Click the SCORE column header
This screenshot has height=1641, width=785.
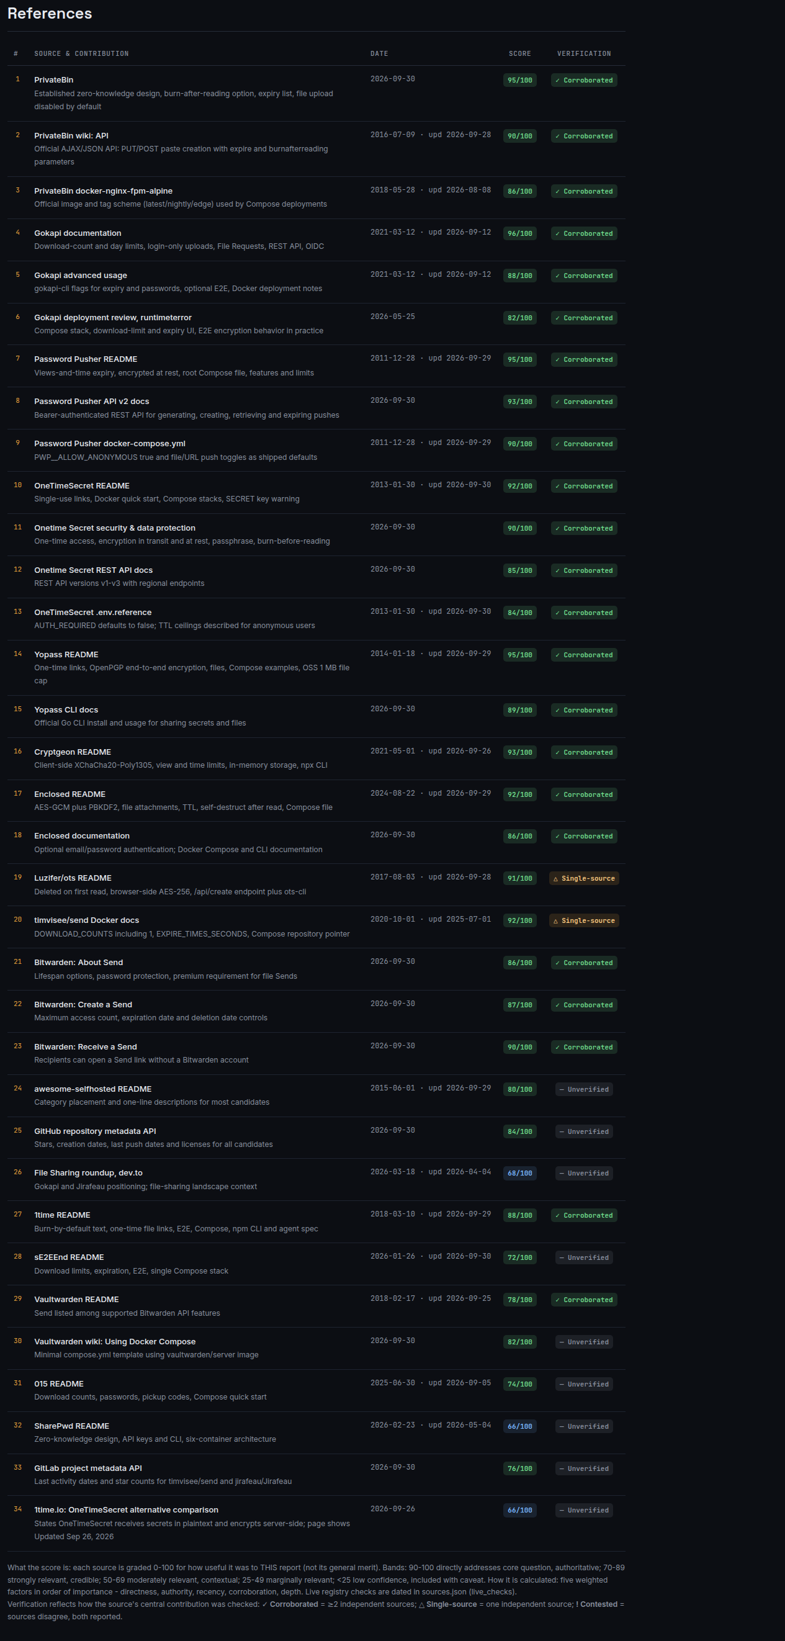(520, 53)
